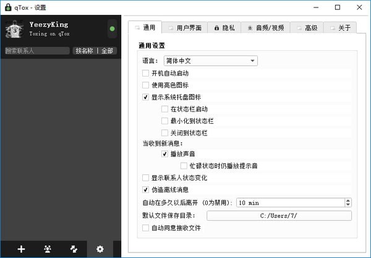This screenshot has height=258, width=371.
Task: Maximize the qTox window
Action: click(x=338, y=7)
